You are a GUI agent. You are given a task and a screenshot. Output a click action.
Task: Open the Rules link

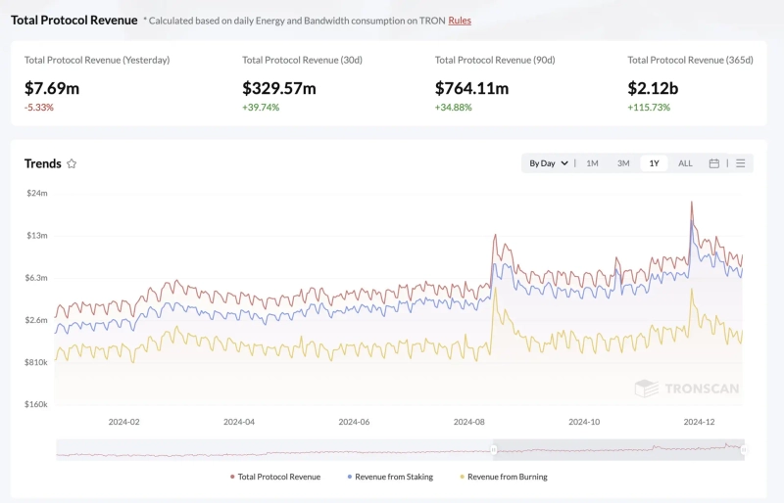[460, 20]
